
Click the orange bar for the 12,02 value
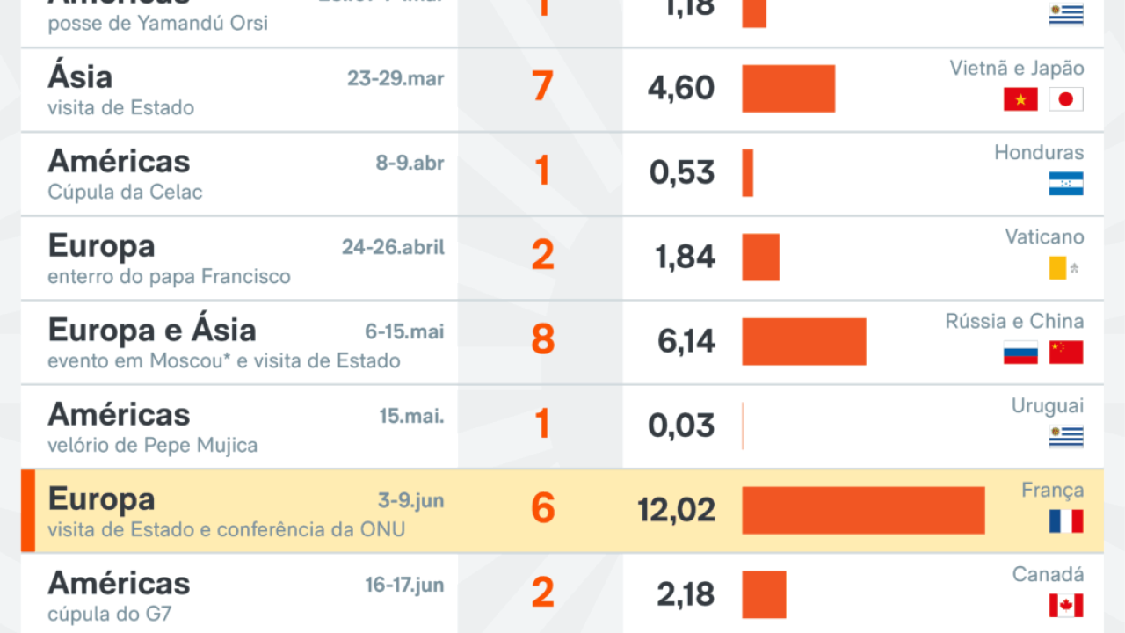[x=863, y=510]
